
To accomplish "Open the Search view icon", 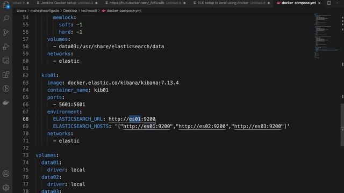I will pyautogui.click(x=6, y=18).
